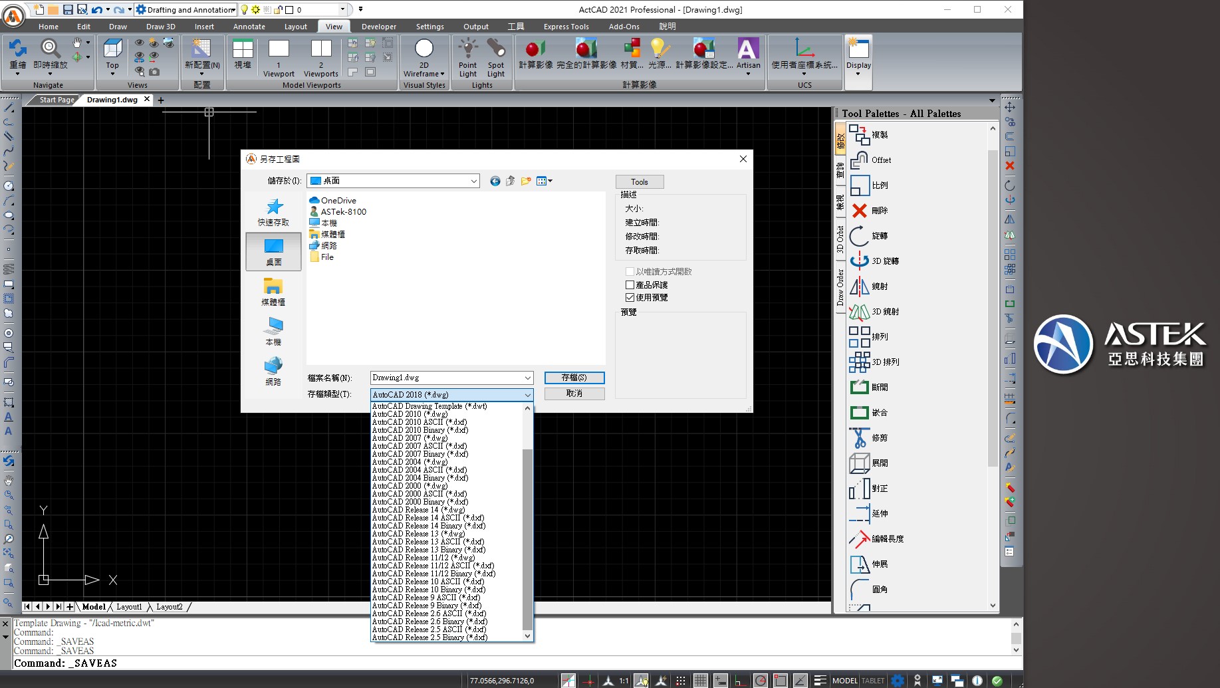
Task: Go back using the dialog's back arrow
Action: click(495, 181)
